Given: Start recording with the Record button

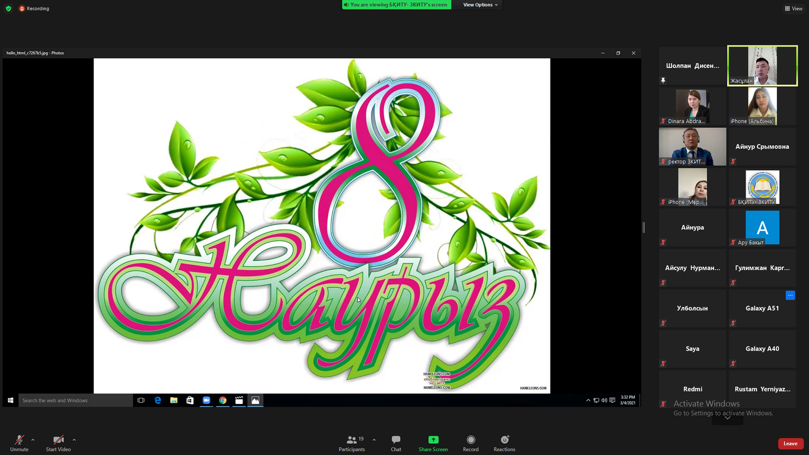Looking at the screenshot, I should tap(471, 443).
